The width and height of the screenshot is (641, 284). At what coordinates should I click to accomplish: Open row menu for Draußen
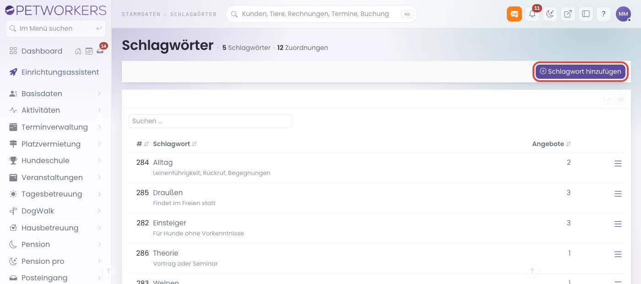618,194
